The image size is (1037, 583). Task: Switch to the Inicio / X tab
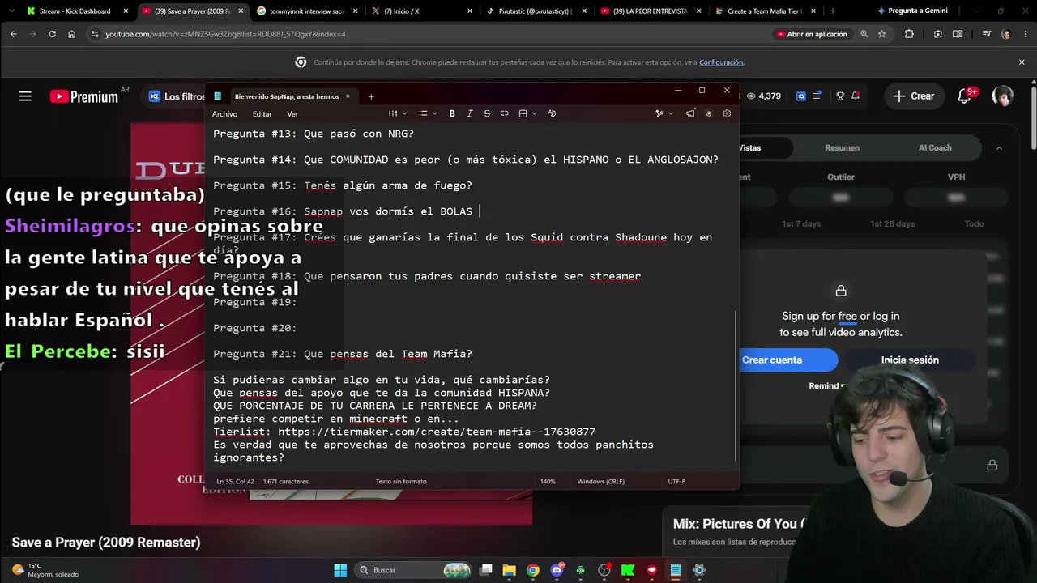click(421, 11)
